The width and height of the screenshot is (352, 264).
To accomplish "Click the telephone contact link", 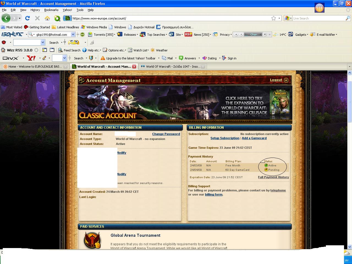I will 278,190.
